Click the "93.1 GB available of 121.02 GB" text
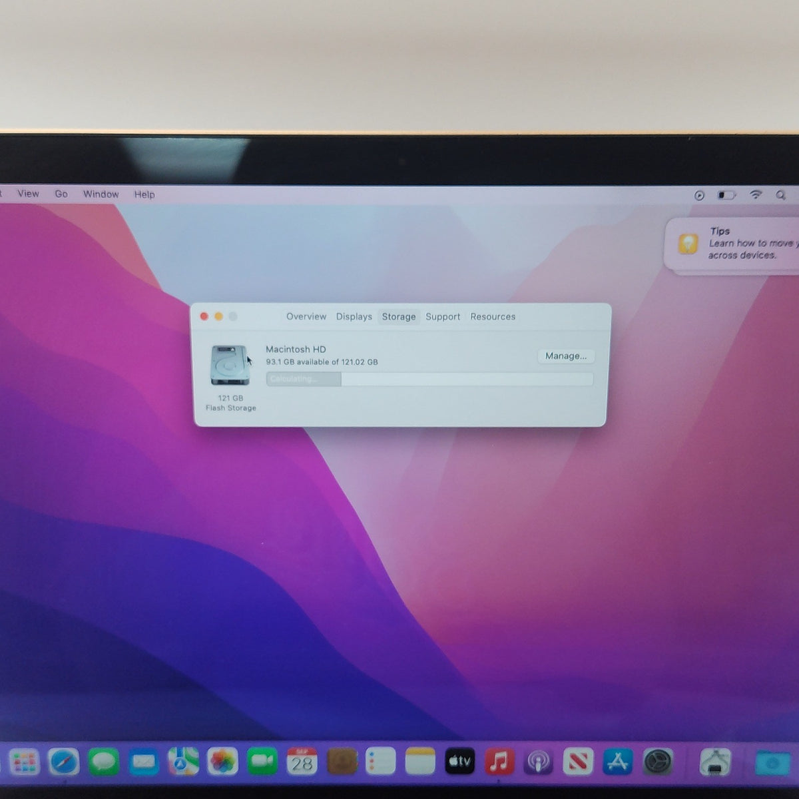Screen dimensions: 799x799 (x=322, y=362)
